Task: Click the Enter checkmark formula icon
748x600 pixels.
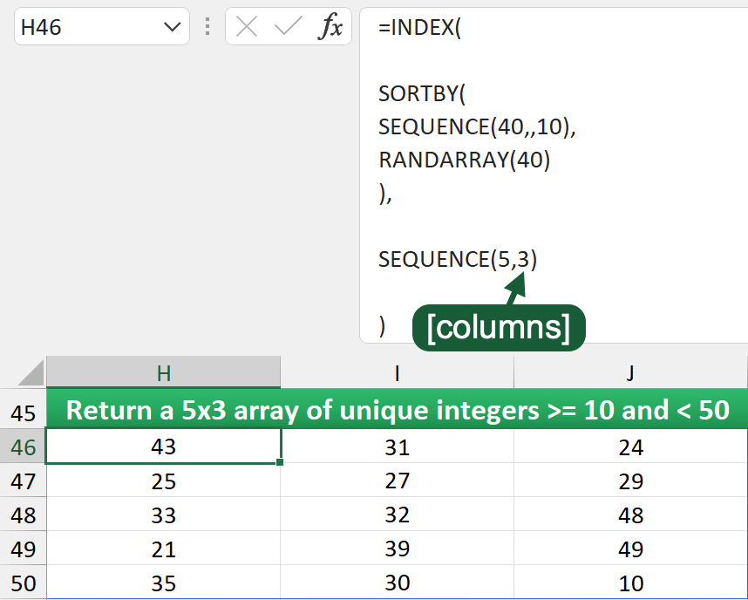Action: point(288,27)
